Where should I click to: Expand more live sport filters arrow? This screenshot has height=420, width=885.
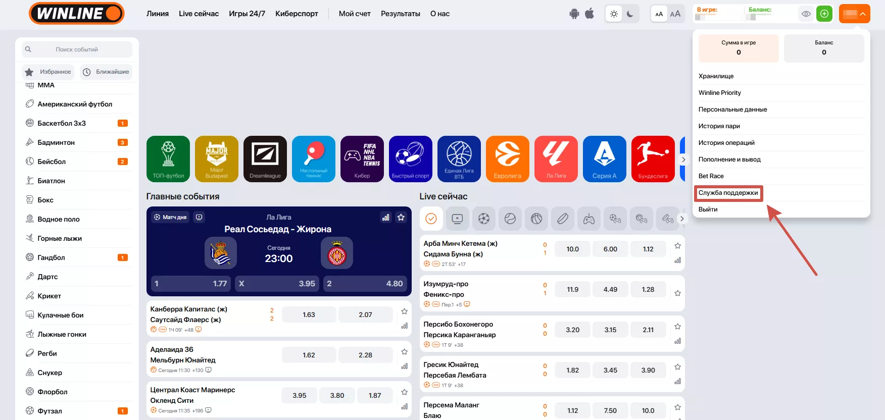click(682, 219)
